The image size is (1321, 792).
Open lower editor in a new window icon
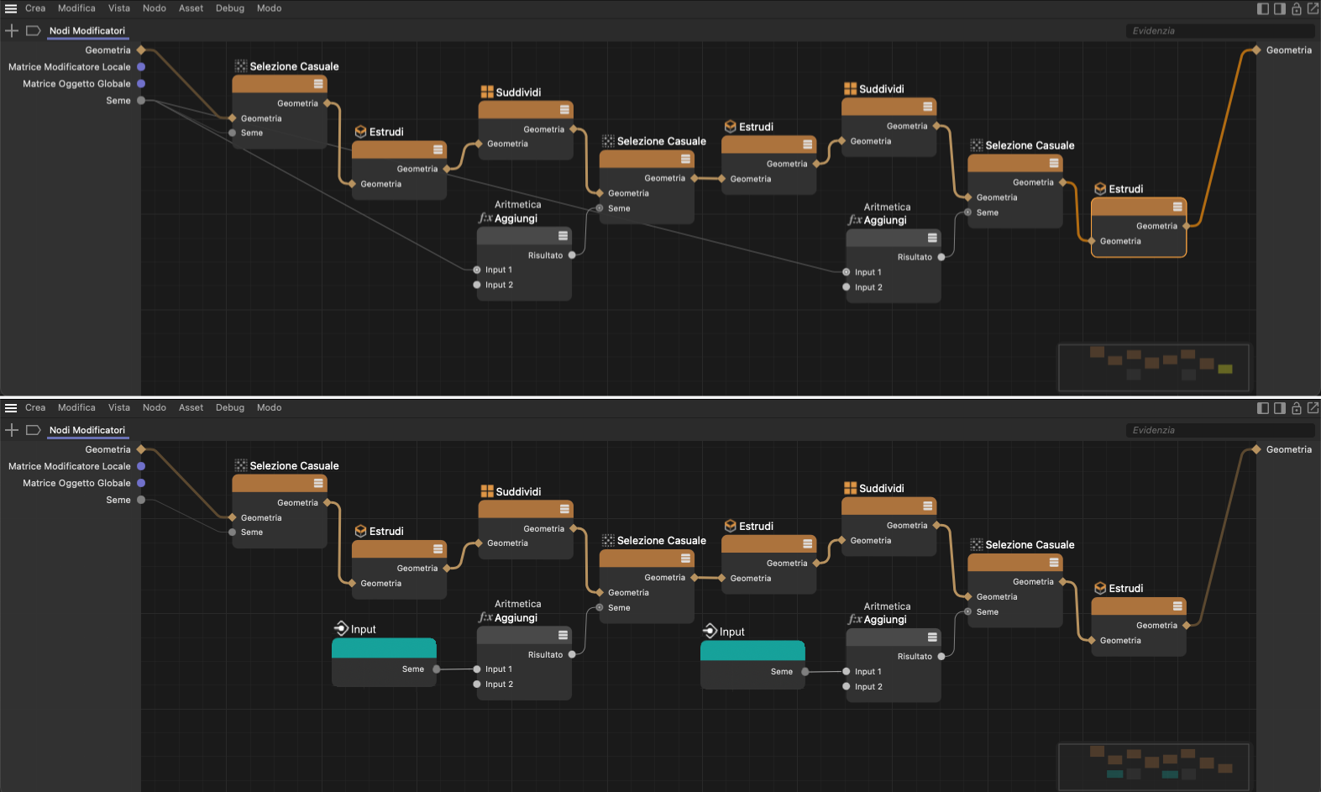[x=1313, y=408]
